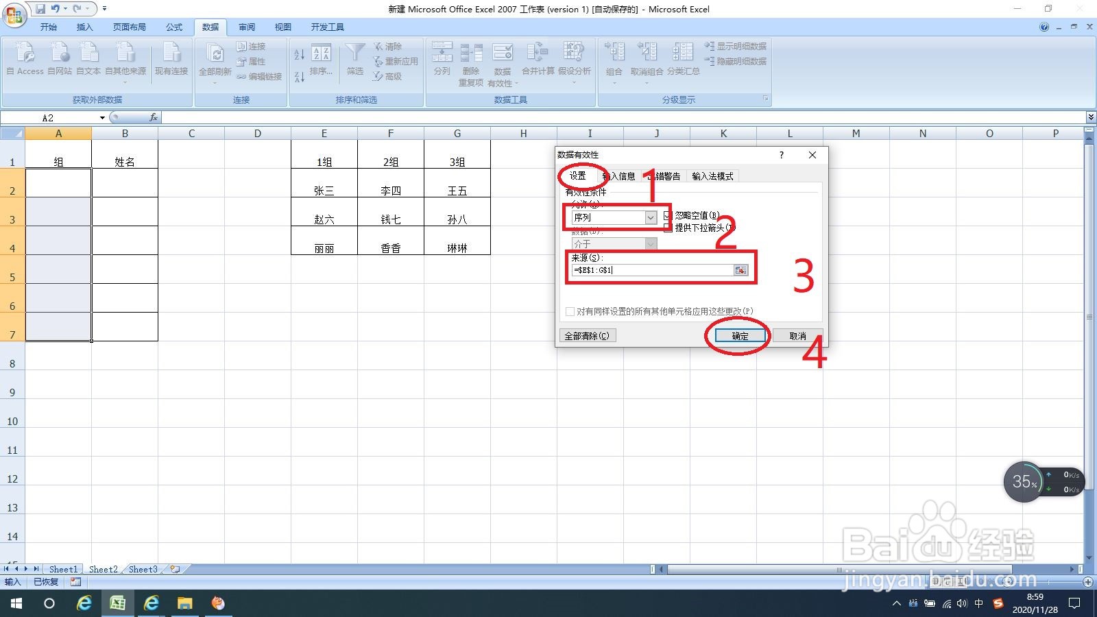Screen dimensions: 1097x617
Task: Expand the 组合 group dropdown
Action: click(x=614, y=82)
